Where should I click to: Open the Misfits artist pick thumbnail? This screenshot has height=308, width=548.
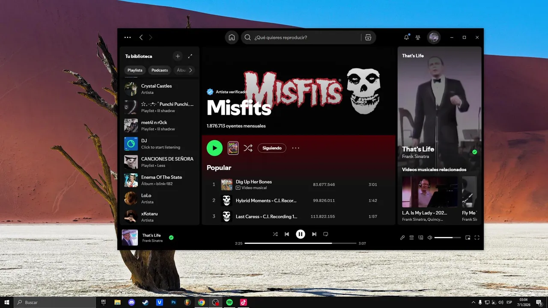[233, 148]
